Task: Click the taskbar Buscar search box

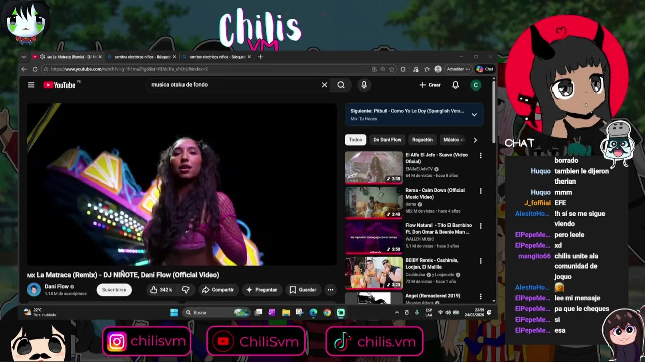Action: [216, 312]
